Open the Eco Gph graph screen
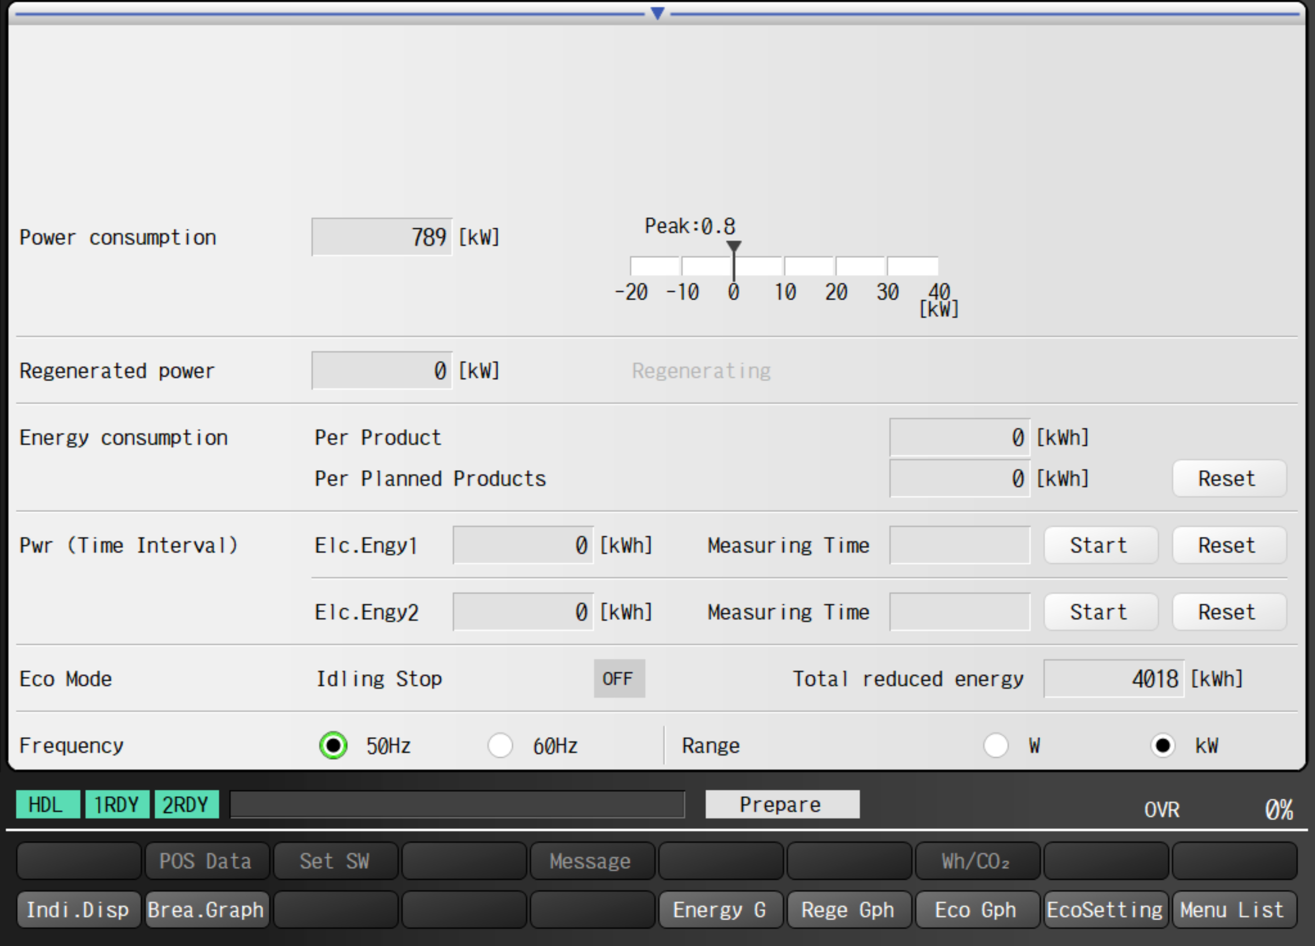The width and height of the screenshot is (1315, 946). (976, 910)
